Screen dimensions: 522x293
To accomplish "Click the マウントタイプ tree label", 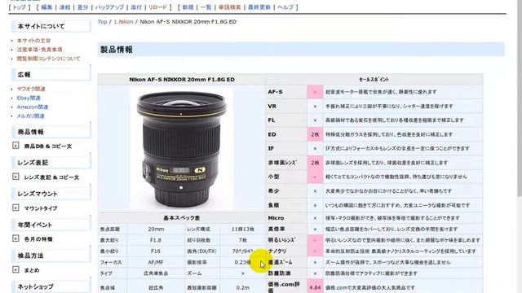I will (x=41, y=208).
